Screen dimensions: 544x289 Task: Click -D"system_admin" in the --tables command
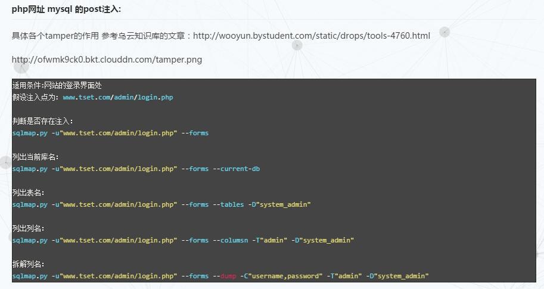coord(279,205)
